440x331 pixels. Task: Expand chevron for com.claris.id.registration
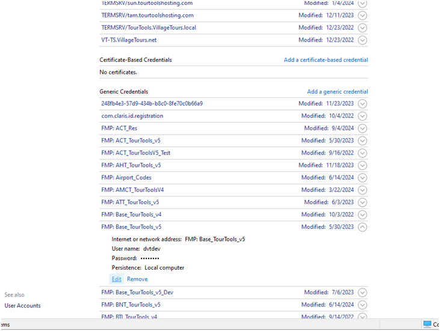pyautogui.click(x=362, y=116)
